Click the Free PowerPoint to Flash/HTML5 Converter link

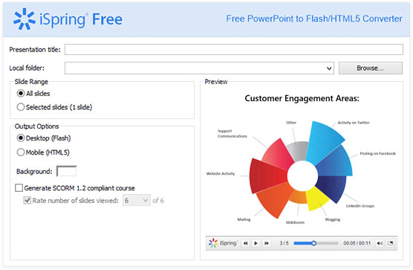[314, 19]
